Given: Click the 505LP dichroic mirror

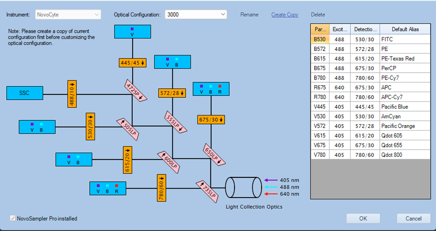Looking at the screenshot, I should [127, 129].
